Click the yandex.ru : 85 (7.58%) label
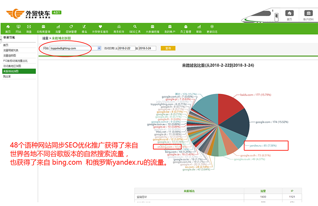The image size is (318, 206). (x=263, y=145)
